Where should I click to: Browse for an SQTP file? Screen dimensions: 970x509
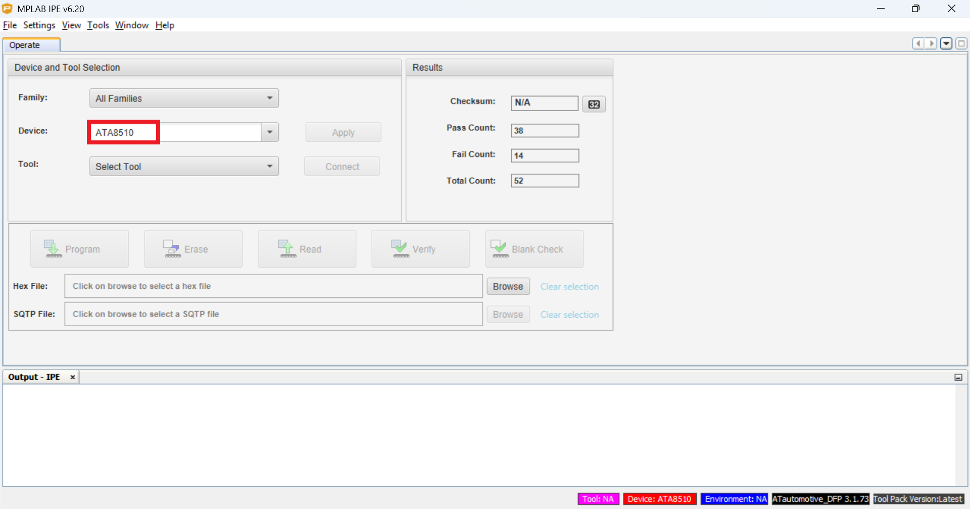click(x=508, y=314)
